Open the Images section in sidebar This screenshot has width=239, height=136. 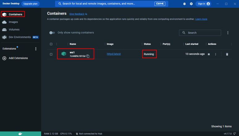(x=13, y=22)
